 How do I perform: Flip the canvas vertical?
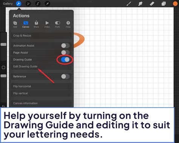click(x=41, y=93)
